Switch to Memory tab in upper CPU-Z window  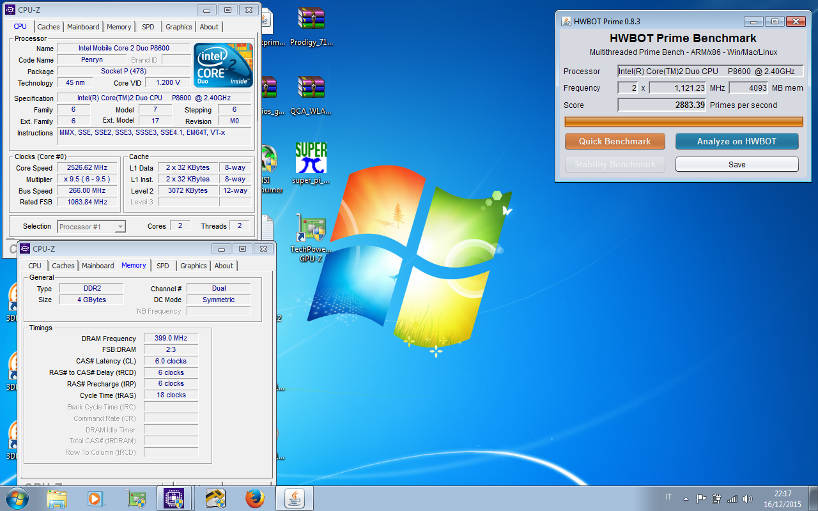pos(119,27)
